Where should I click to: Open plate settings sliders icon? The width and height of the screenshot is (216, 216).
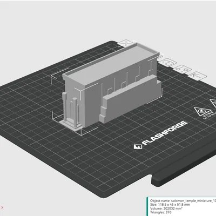[x=183, y=69]
